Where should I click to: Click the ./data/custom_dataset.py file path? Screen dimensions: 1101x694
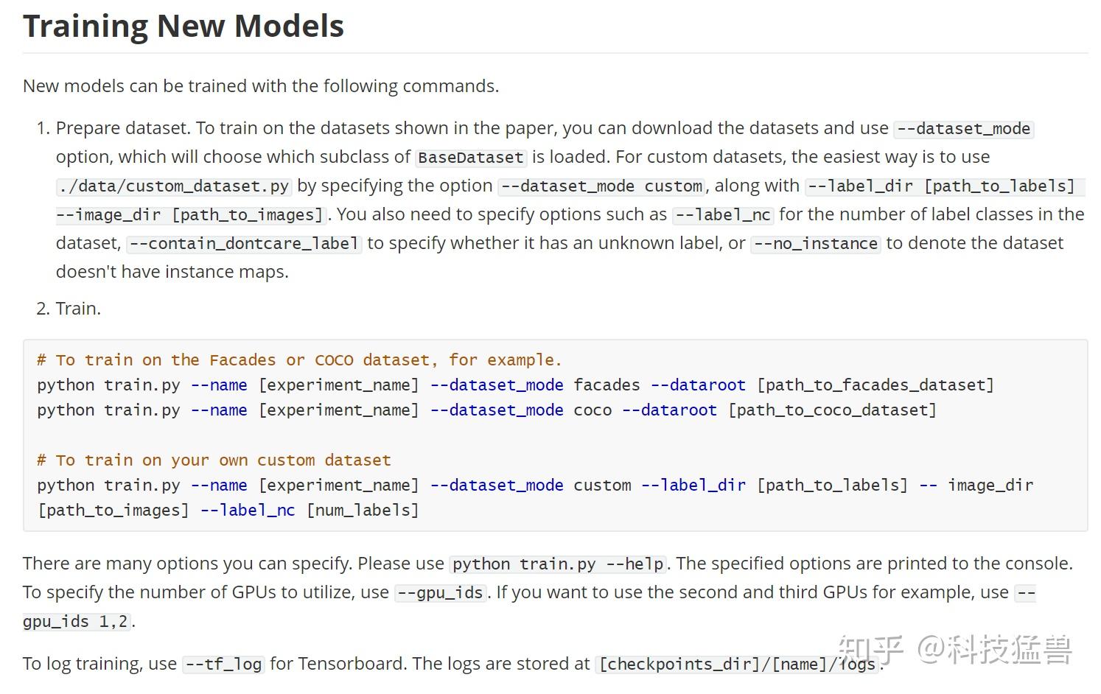pos(173,186)
